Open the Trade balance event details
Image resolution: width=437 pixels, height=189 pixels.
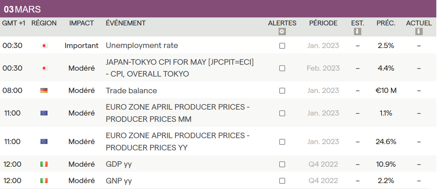(131, 90)
